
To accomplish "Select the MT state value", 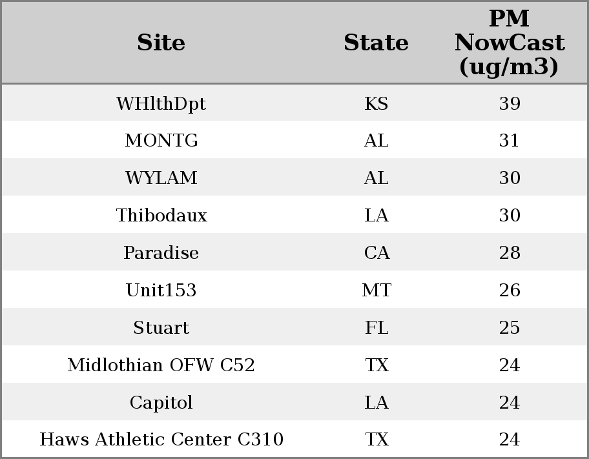I will 376,291.
